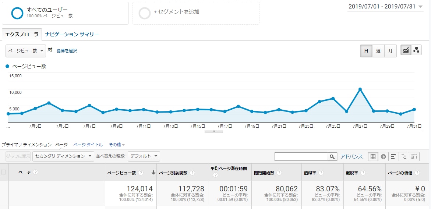Set graph granularity to 週

click(x=378, y=51)
